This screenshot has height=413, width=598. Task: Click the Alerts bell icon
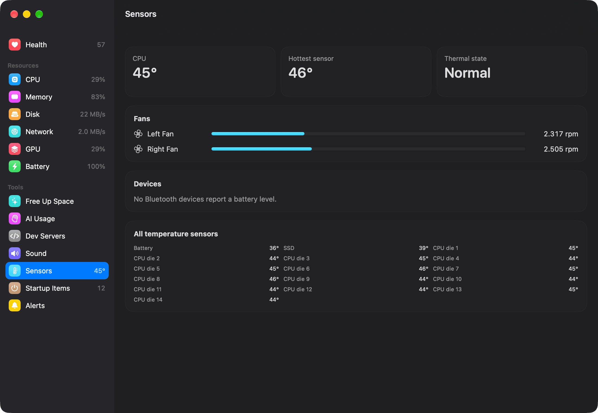click(x=15, y=306)
